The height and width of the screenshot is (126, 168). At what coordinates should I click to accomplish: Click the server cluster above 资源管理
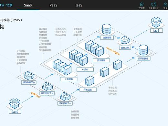[95, 48]
